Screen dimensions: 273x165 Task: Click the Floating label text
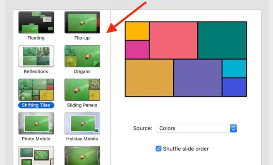click(x=36, y=38)
